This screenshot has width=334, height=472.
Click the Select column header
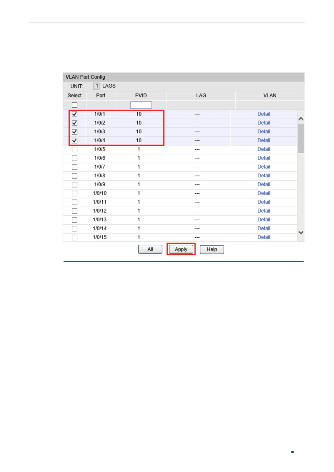coord(75,96)
